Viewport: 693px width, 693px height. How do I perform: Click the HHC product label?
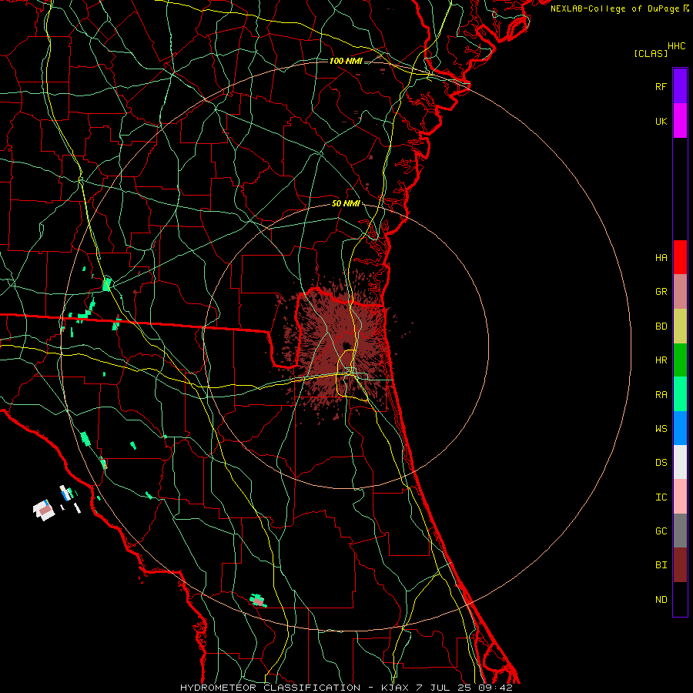[x=677, y=46]
